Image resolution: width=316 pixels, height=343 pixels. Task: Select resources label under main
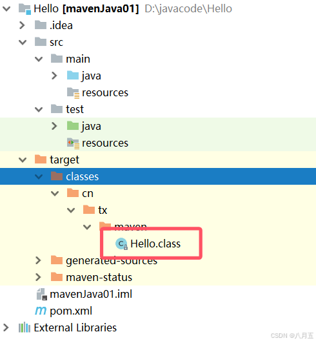click(105, 93)
